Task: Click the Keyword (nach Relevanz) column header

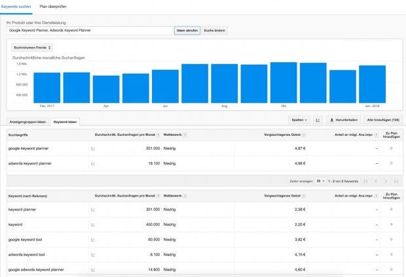Action: click(x=28, y=196)
